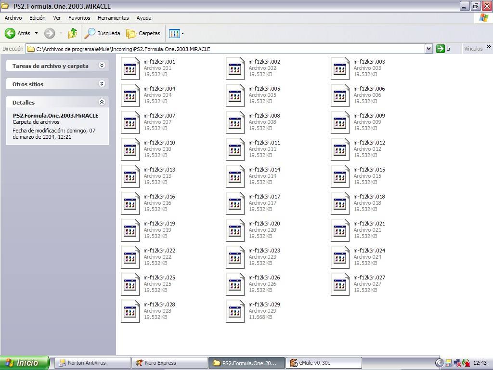Image resolution: width=493 pixels, height=370 pixels.
Task: Click the m-f12k3r.020 file icon
Action: click(235, 230)
